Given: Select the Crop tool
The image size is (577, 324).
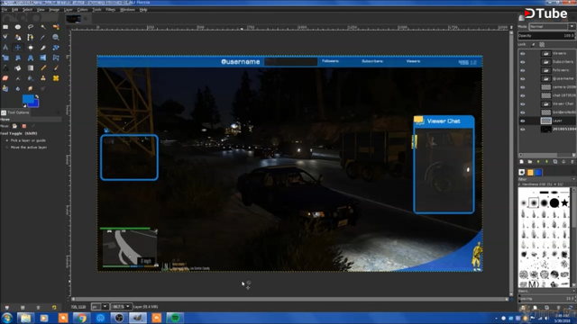Looking at the screenshot, I should 43,48.
